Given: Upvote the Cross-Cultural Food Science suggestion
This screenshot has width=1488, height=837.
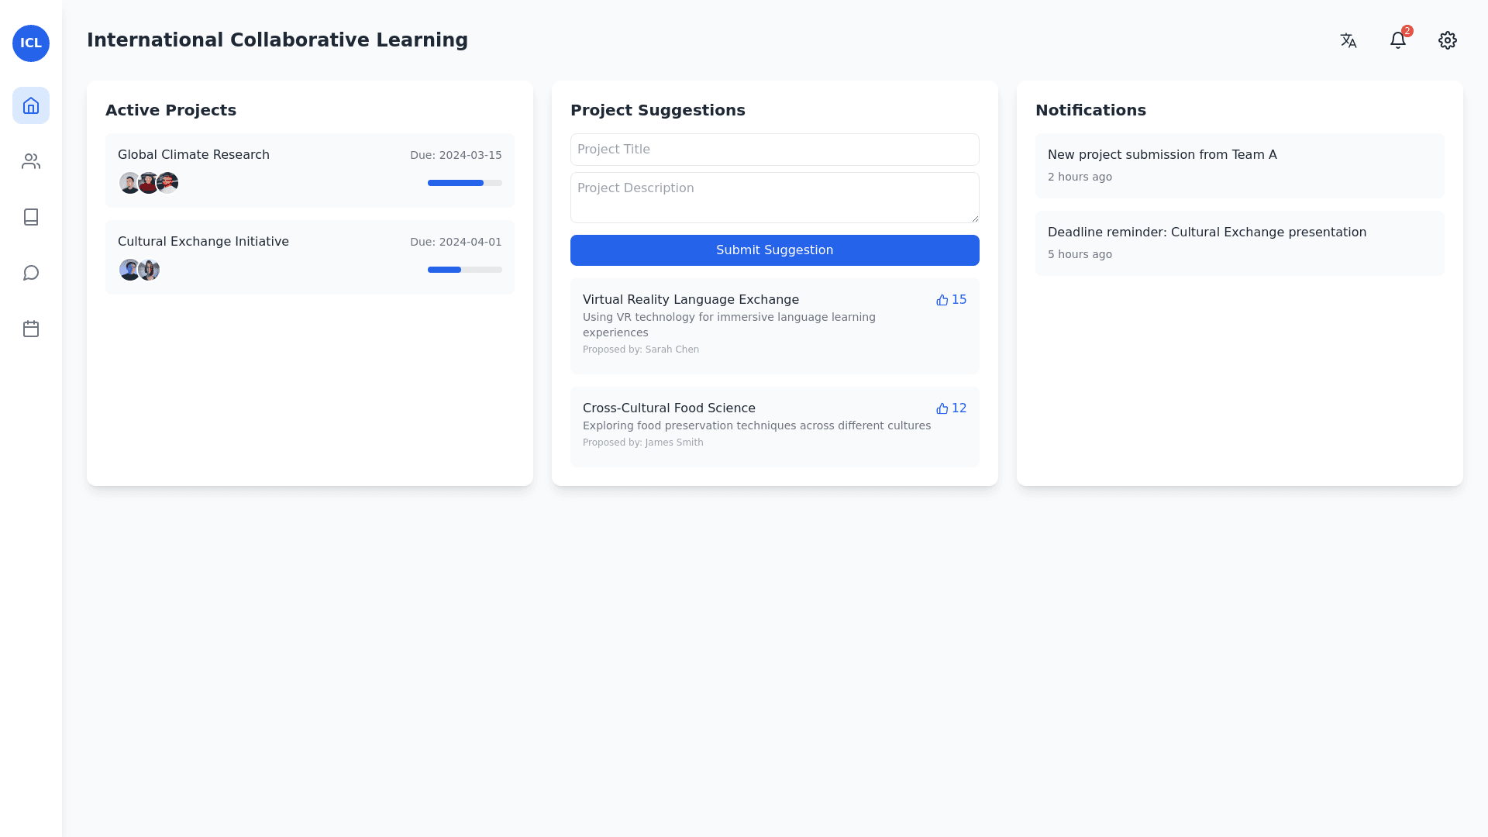Looking at the screenshot, I should (951, 408).
